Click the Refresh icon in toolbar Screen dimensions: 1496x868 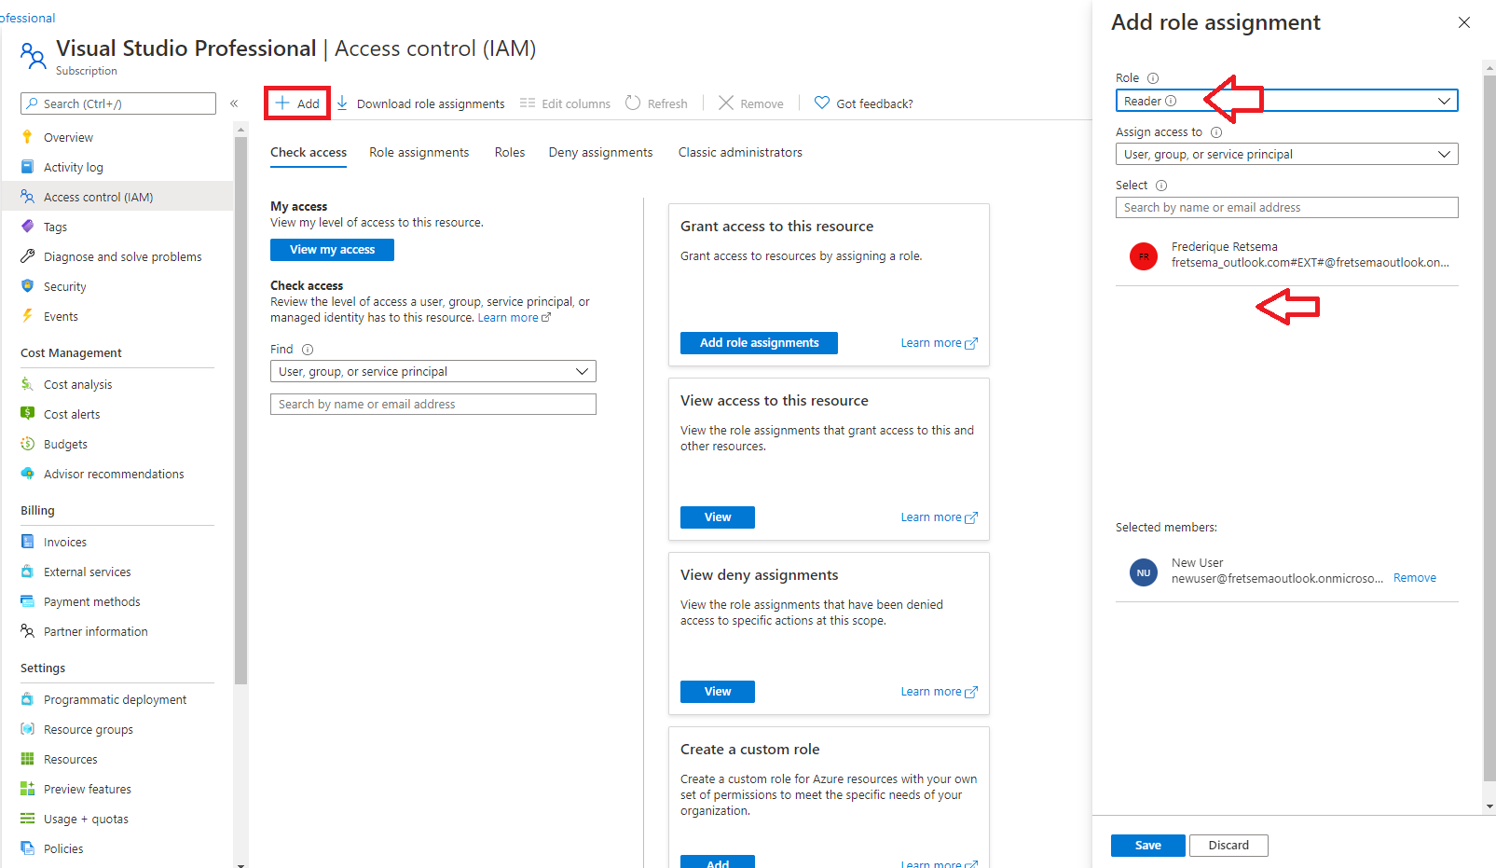(x=633, y=103)
